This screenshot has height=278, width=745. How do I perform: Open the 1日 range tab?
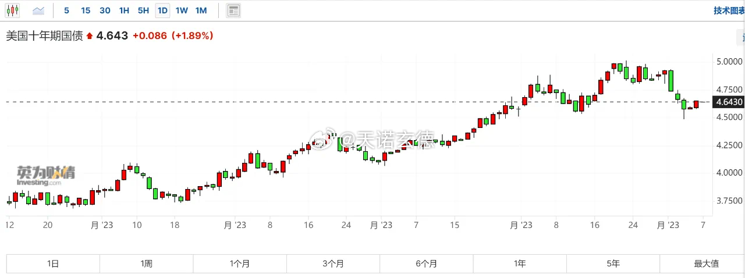click(53, 263)
